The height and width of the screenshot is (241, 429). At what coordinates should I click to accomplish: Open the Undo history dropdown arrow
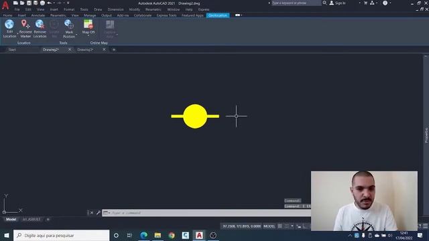pos(54,3)
